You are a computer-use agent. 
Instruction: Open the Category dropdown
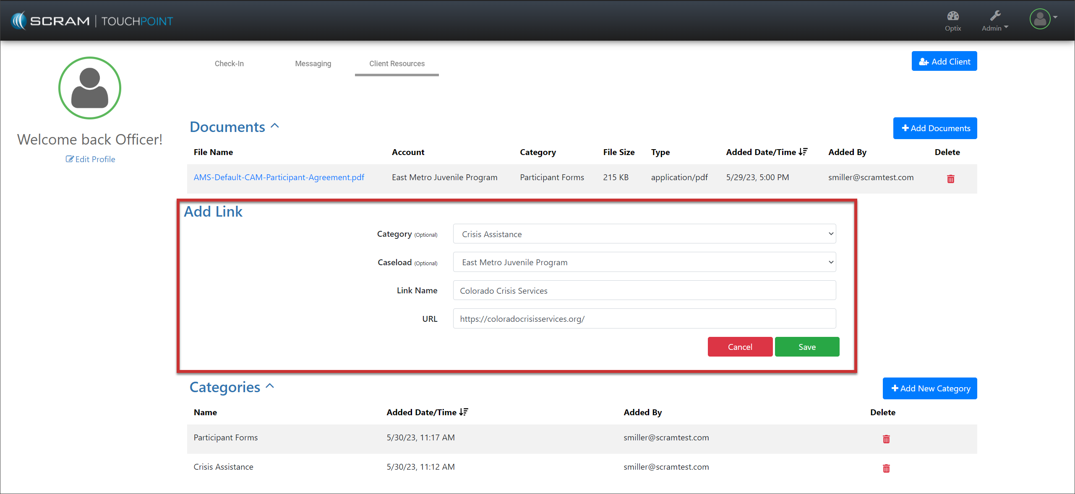(x=644, y=234)
